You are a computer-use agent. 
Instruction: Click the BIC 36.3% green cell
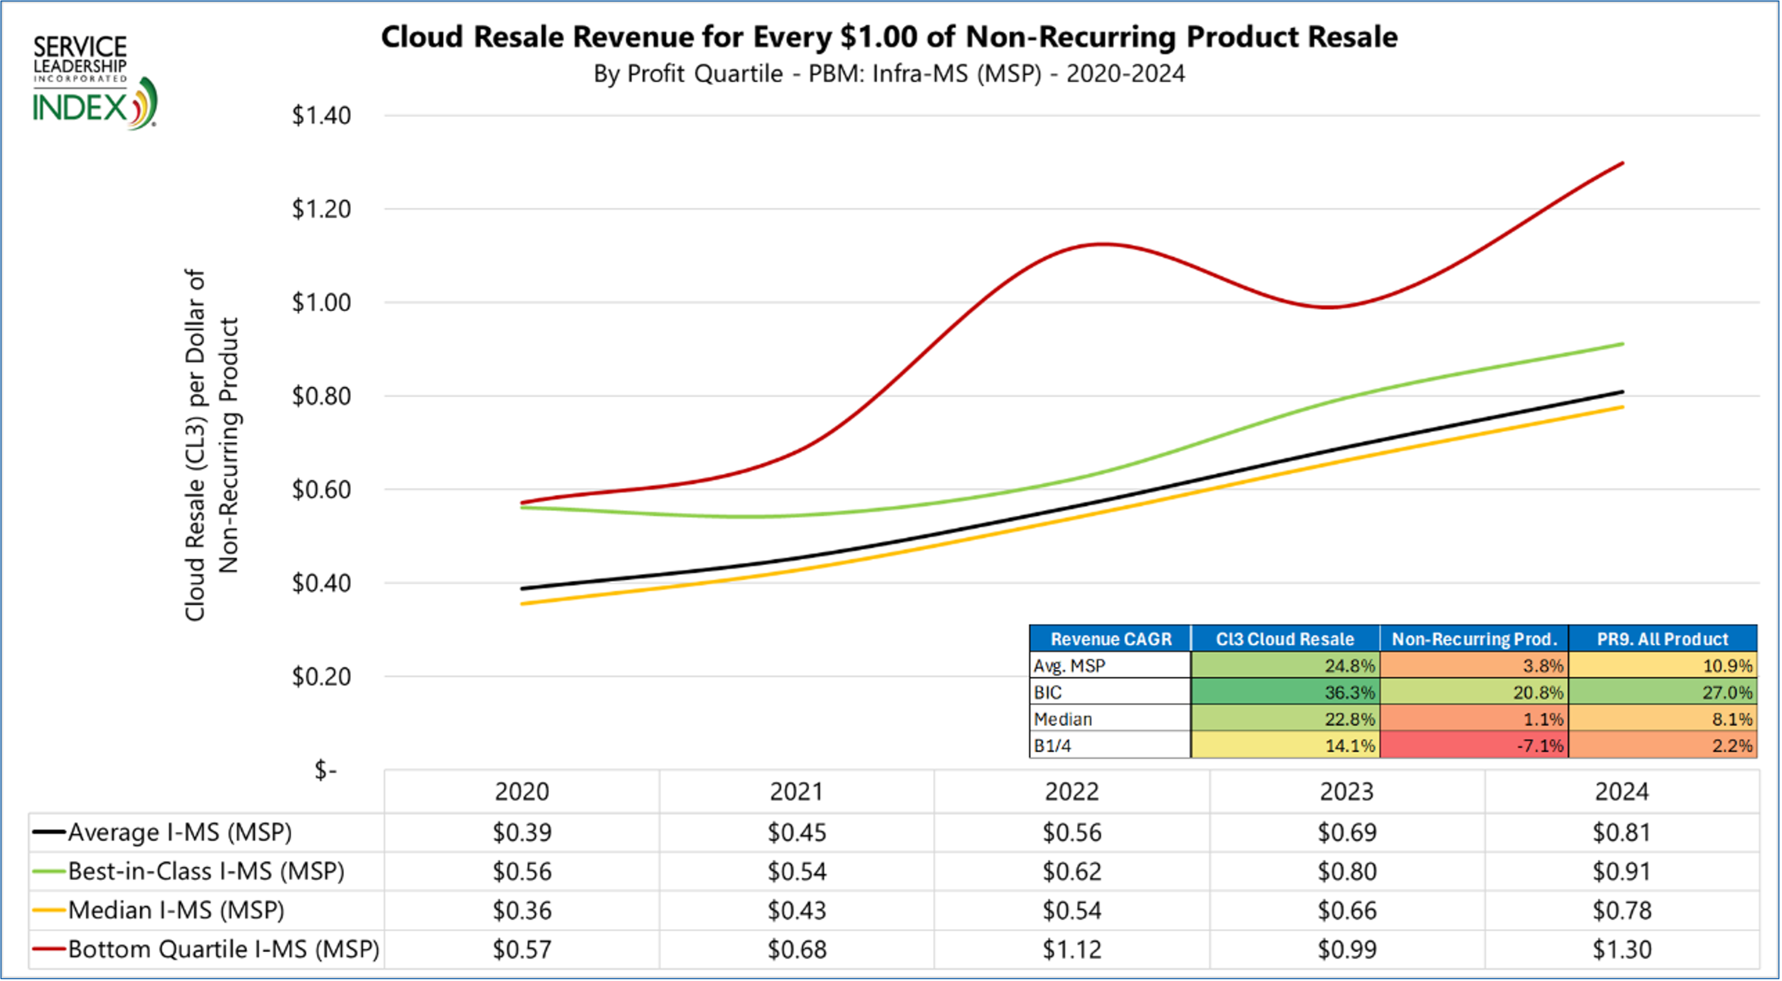[x=1285, y=692]
